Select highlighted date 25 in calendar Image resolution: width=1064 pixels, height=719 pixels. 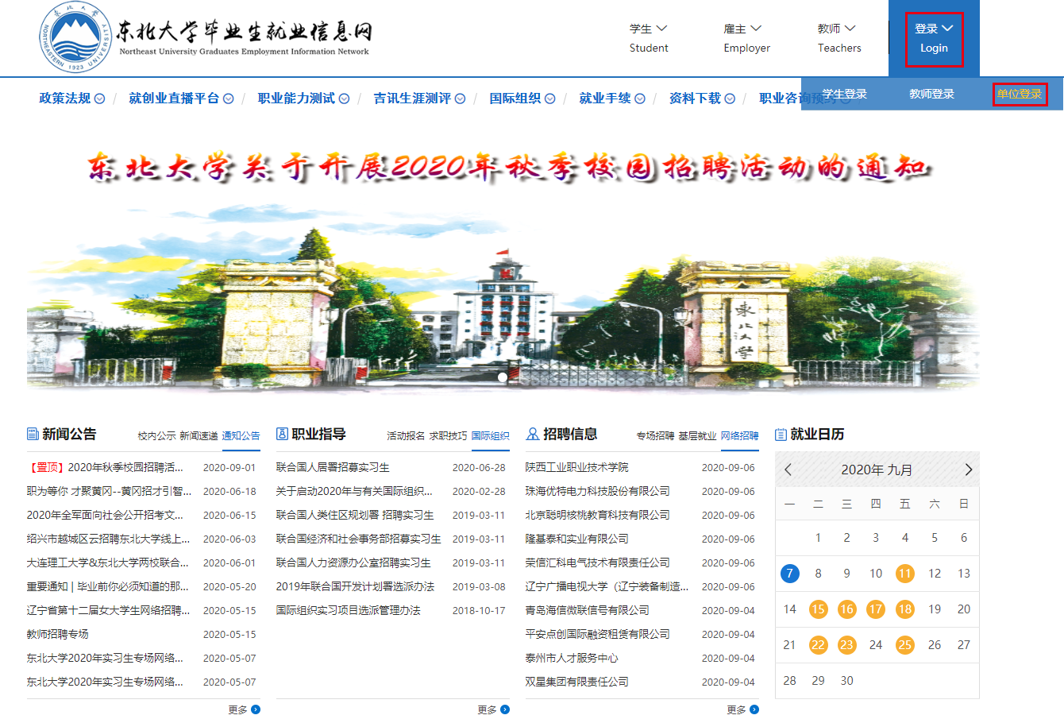pyautogui.click(x=904, y=645)
